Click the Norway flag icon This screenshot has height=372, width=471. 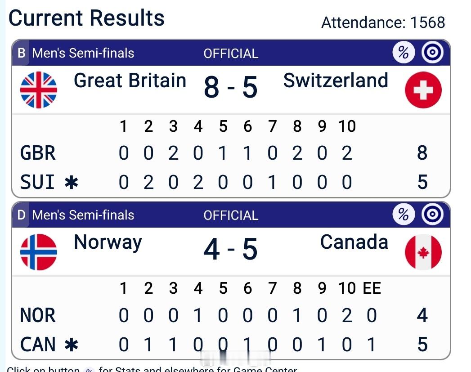tap(39, 252)
